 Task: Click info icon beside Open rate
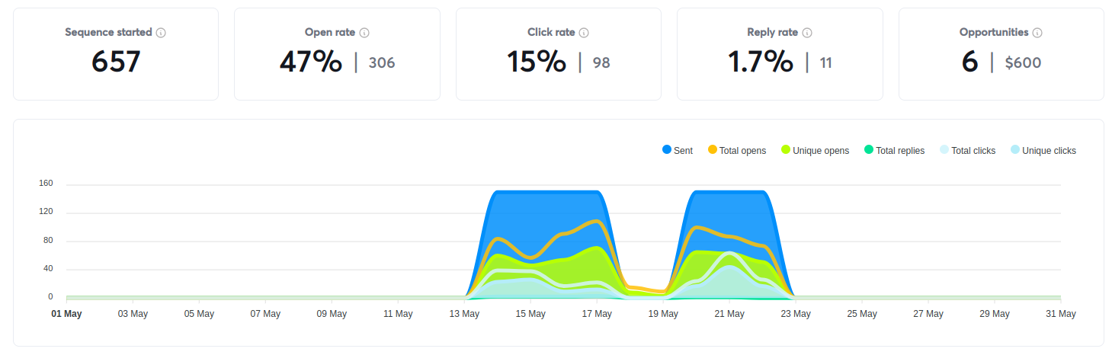[x=364, y=33]
